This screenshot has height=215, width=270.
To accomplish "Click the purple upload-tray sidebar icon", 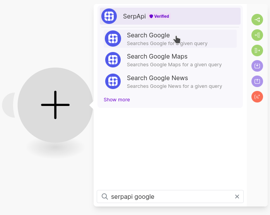I will coord(257,81).
